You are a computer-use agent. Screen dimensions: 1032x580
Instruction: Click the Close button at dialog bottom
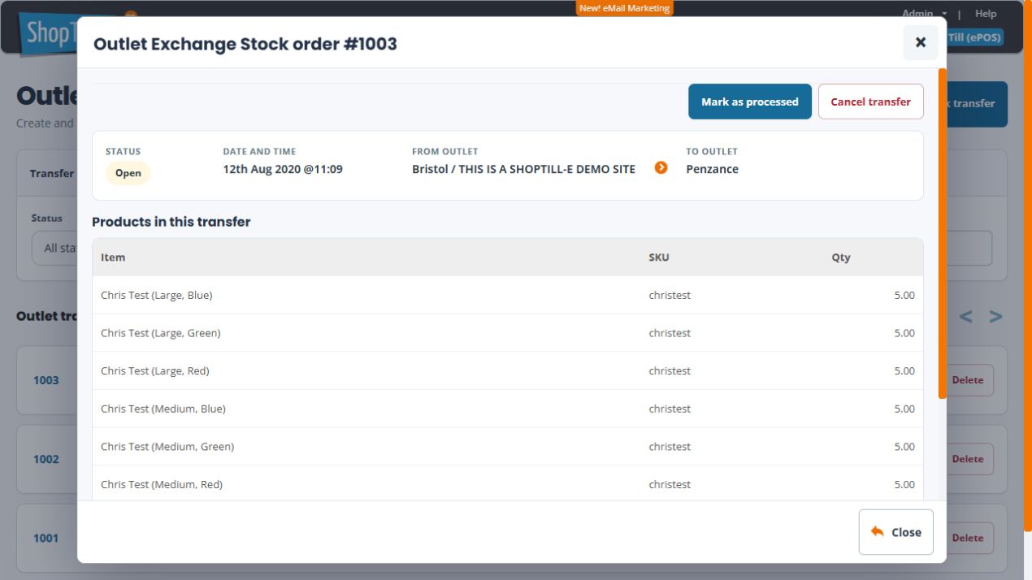tap(895, 532)
